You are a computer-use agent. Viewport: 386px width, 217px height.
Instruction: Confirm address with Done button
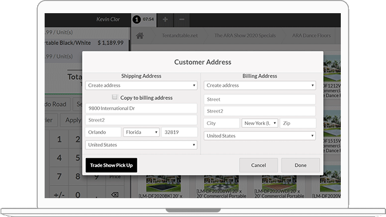[x=301, y=165]
